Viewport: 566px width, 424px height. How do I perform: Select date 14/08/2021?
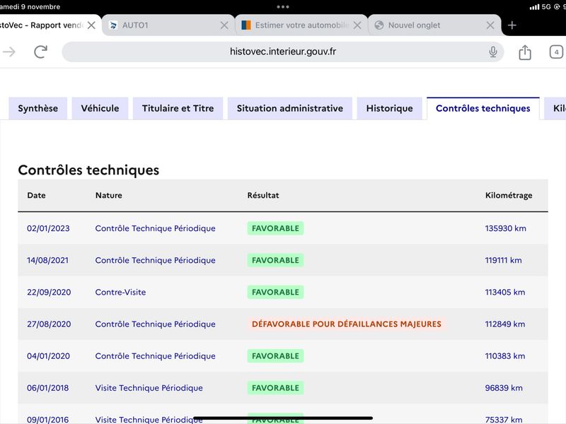point(47,260)
